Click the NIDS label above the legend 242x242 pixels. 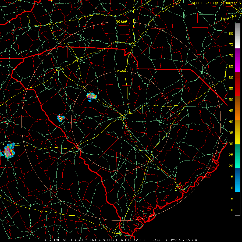coord(236,16)
